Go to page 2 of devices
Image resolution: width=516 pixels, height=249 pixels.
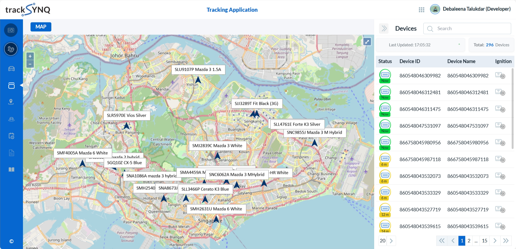click(x=469, y=241)
